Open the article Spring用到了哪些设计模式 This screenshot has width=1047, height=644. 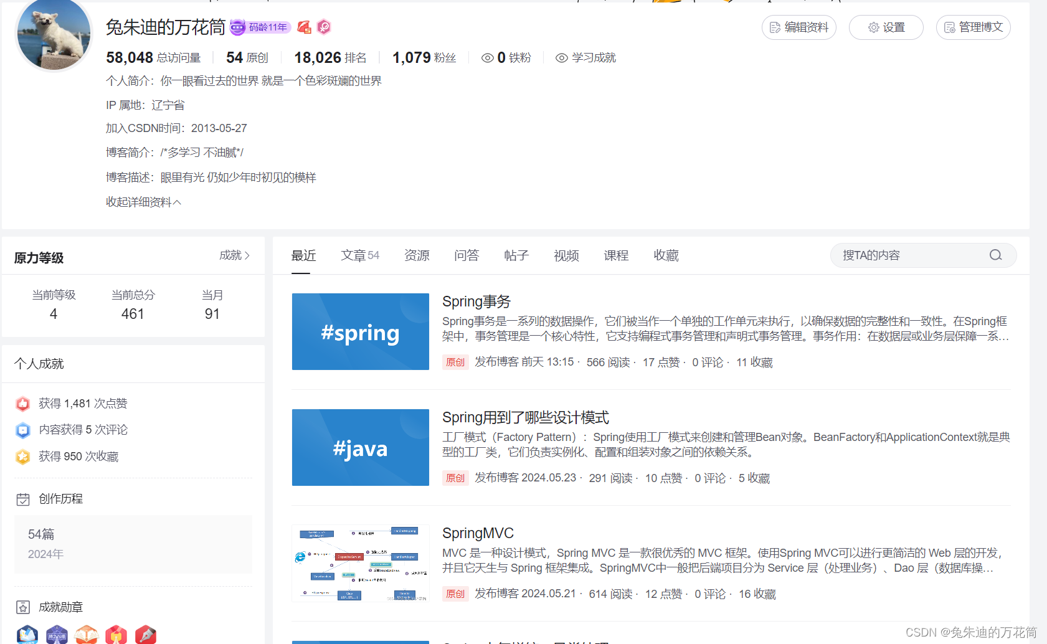point(526,417)
